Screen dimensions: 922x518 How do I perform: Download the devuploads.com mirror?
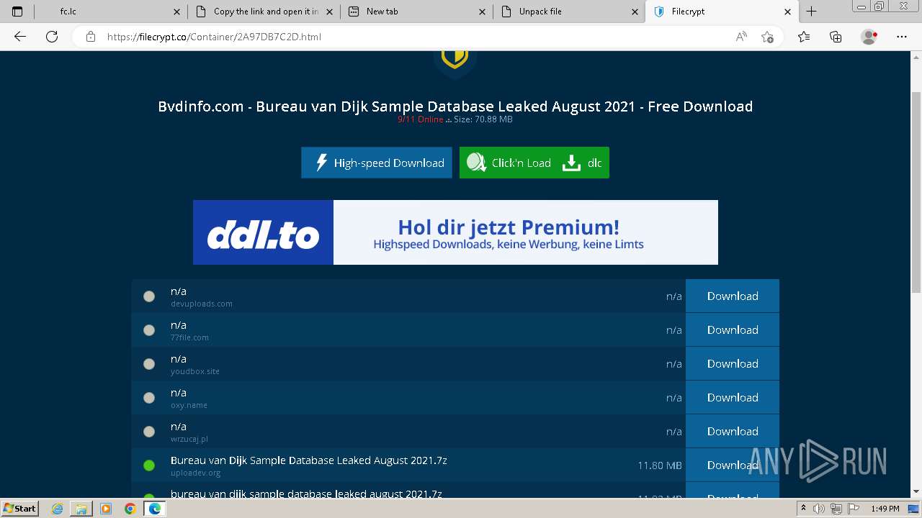tap(733, 296)
